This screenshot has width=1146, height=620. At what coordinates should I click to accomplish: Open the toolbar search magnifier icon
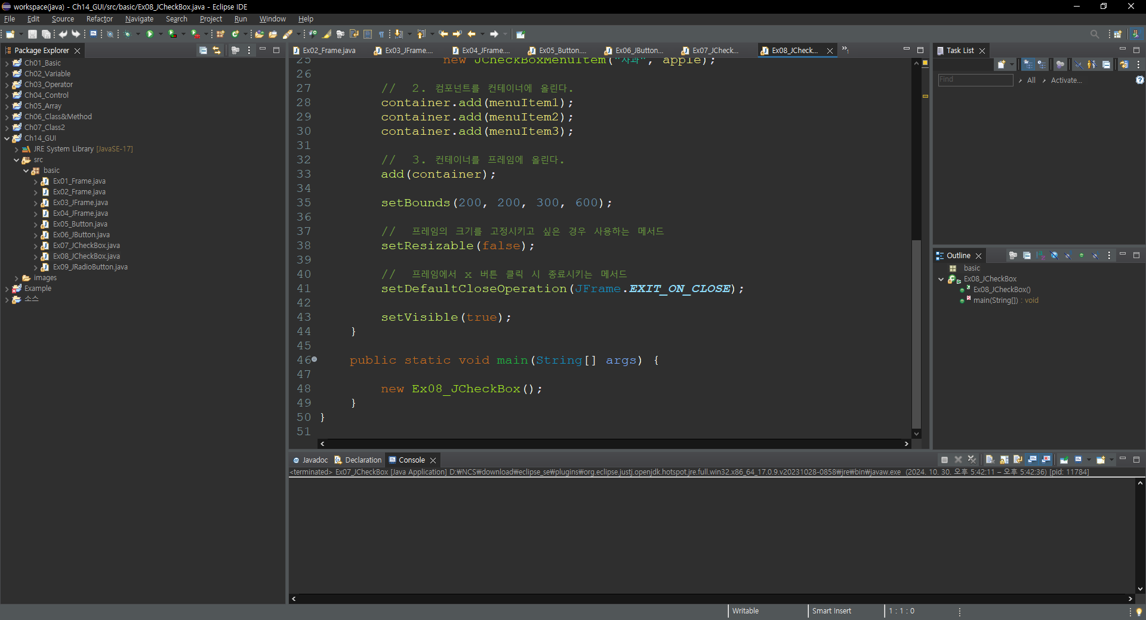tap(1095, 34)
